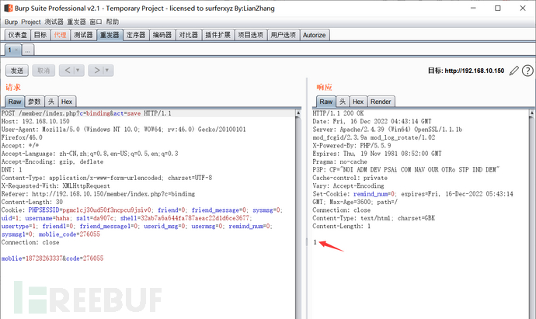Select the response Hex tab

point(358,102)
